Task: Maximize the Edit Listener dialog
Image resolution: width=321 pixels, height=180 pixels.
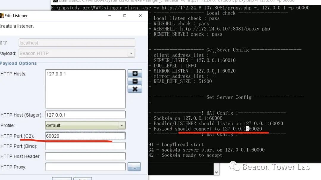Action: pos(125,16)
